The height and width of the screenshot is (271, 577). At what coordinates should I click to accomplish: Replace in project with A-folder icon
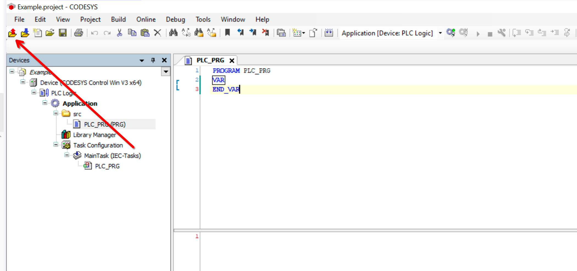211,33
